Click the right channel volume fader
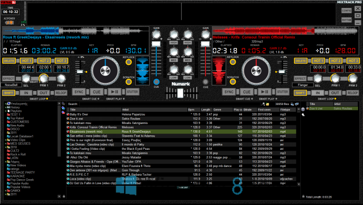Image resolution: width=363 pixels, height=205 pixels. (206, 44)
